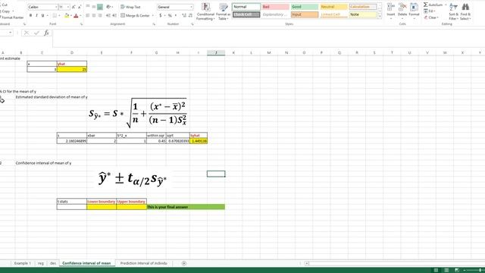Apply the fill color bucket
This screenshot has width=485, height=273.
pos(67,15)
